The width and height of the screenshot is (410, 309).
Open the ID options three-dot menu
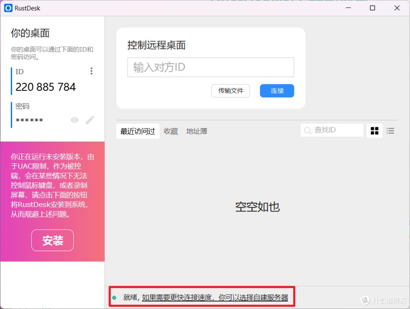[91, 71]
